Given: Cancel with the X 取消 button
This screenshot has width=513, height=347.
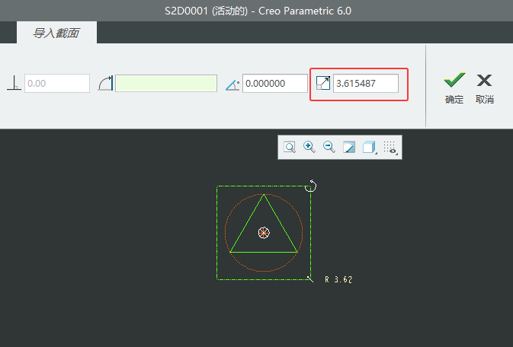Looking at the screenshot, I should [x=485, y=88].
